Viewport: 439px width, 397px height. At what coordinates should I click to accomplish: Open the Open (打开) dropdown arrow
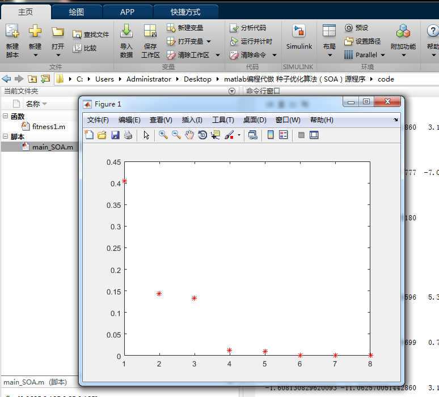(58, 55)
